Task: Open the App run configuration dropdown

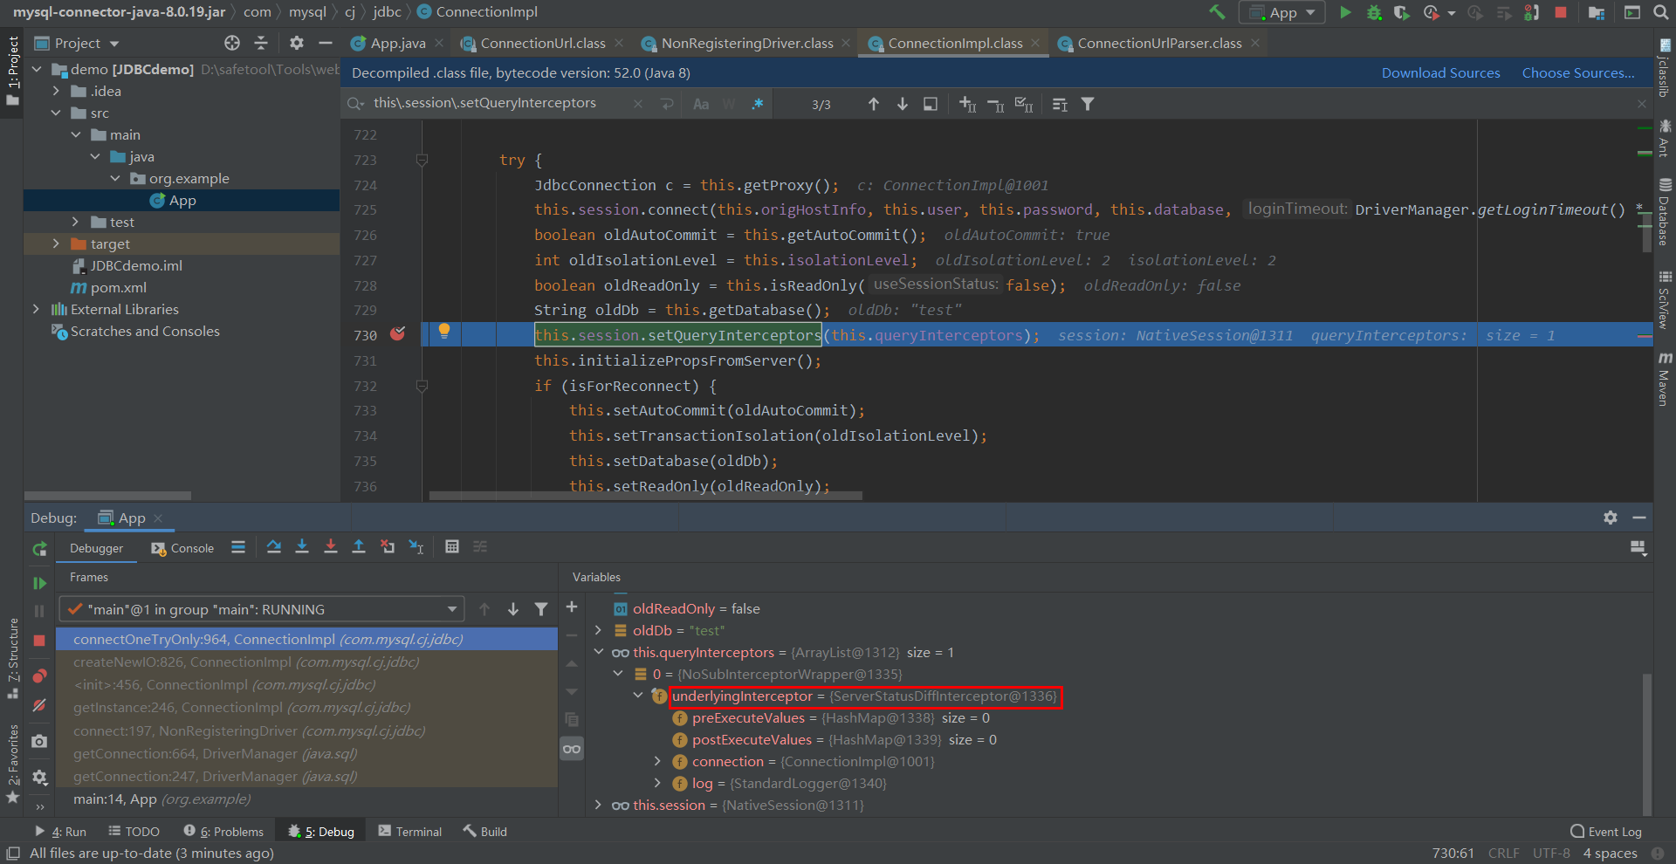Action: [1281, 12]
